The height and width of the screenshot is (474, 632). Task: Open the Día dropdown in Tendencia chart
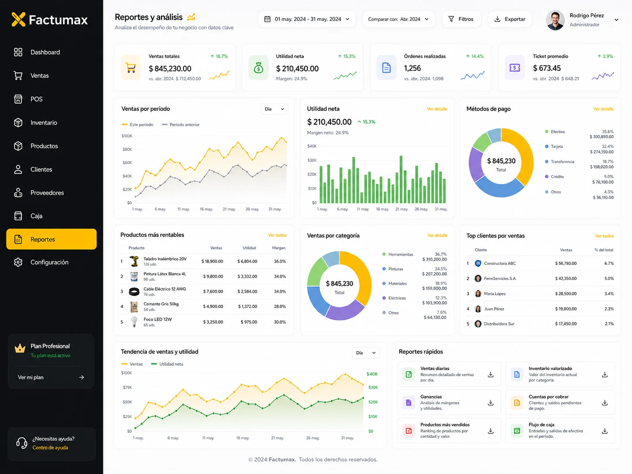pos(366,353)
